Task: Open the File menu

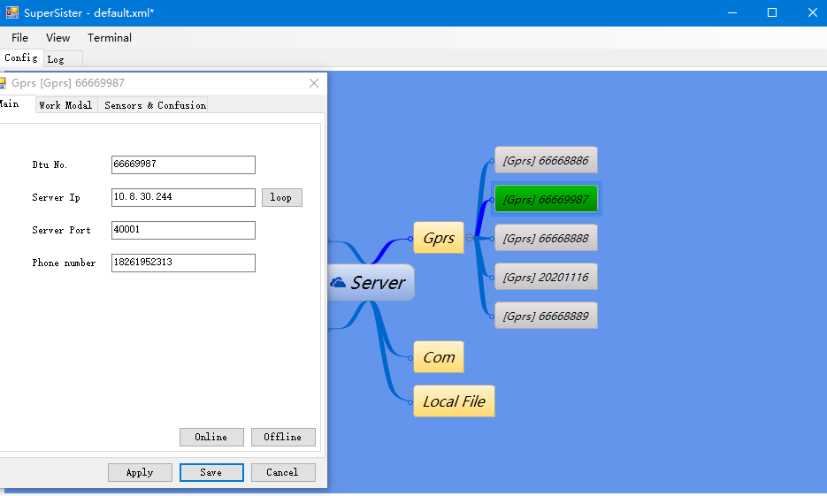Action: coord(19,38)
